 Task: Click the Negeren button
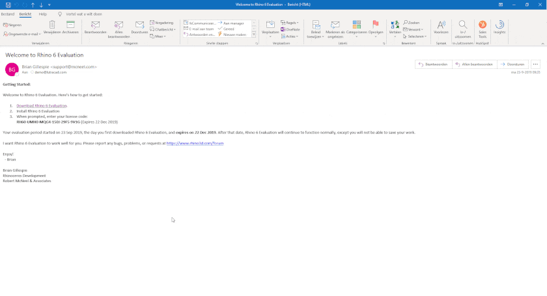tap(12, 25)
